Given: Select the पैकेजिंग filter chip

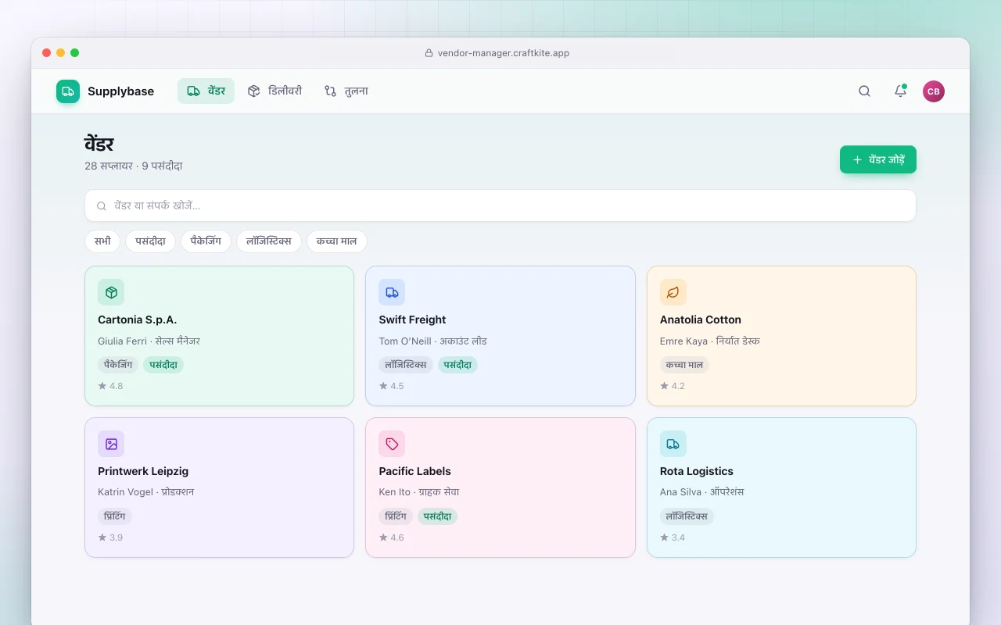Looking at the screenshot, I should tap(206, 241).
